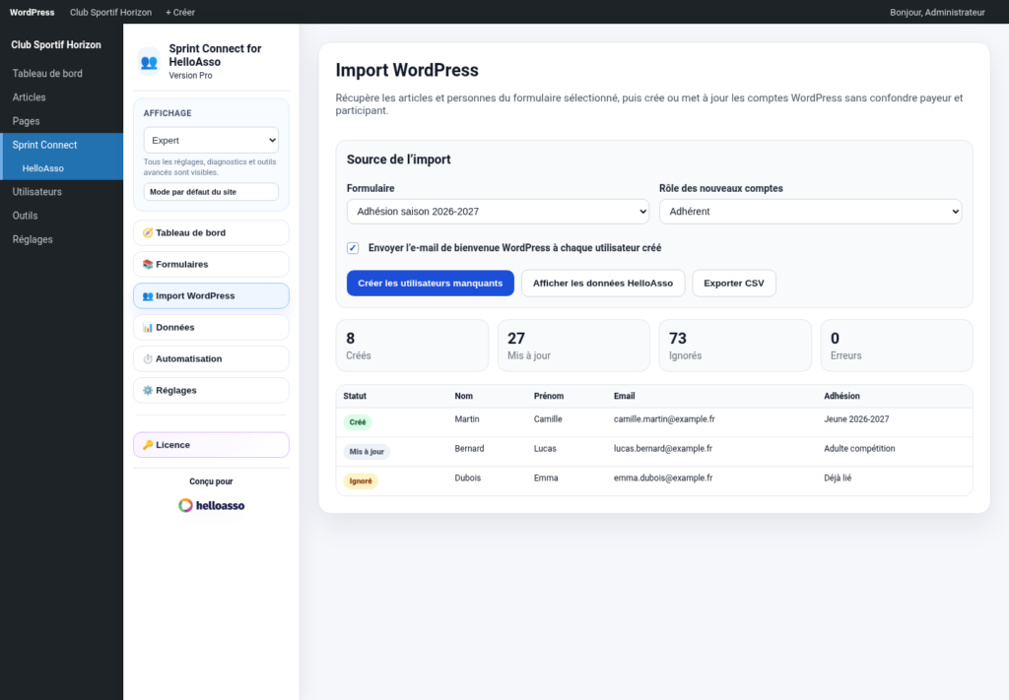Click the Ignoré status badge
The width and height of the screenshot is (1009, 700).
(361, 480)
